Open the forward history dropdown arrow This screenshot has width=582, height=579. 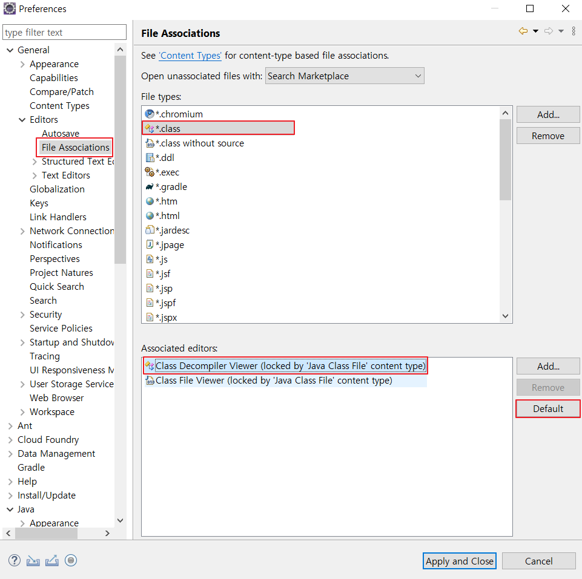tap(561, 31)
